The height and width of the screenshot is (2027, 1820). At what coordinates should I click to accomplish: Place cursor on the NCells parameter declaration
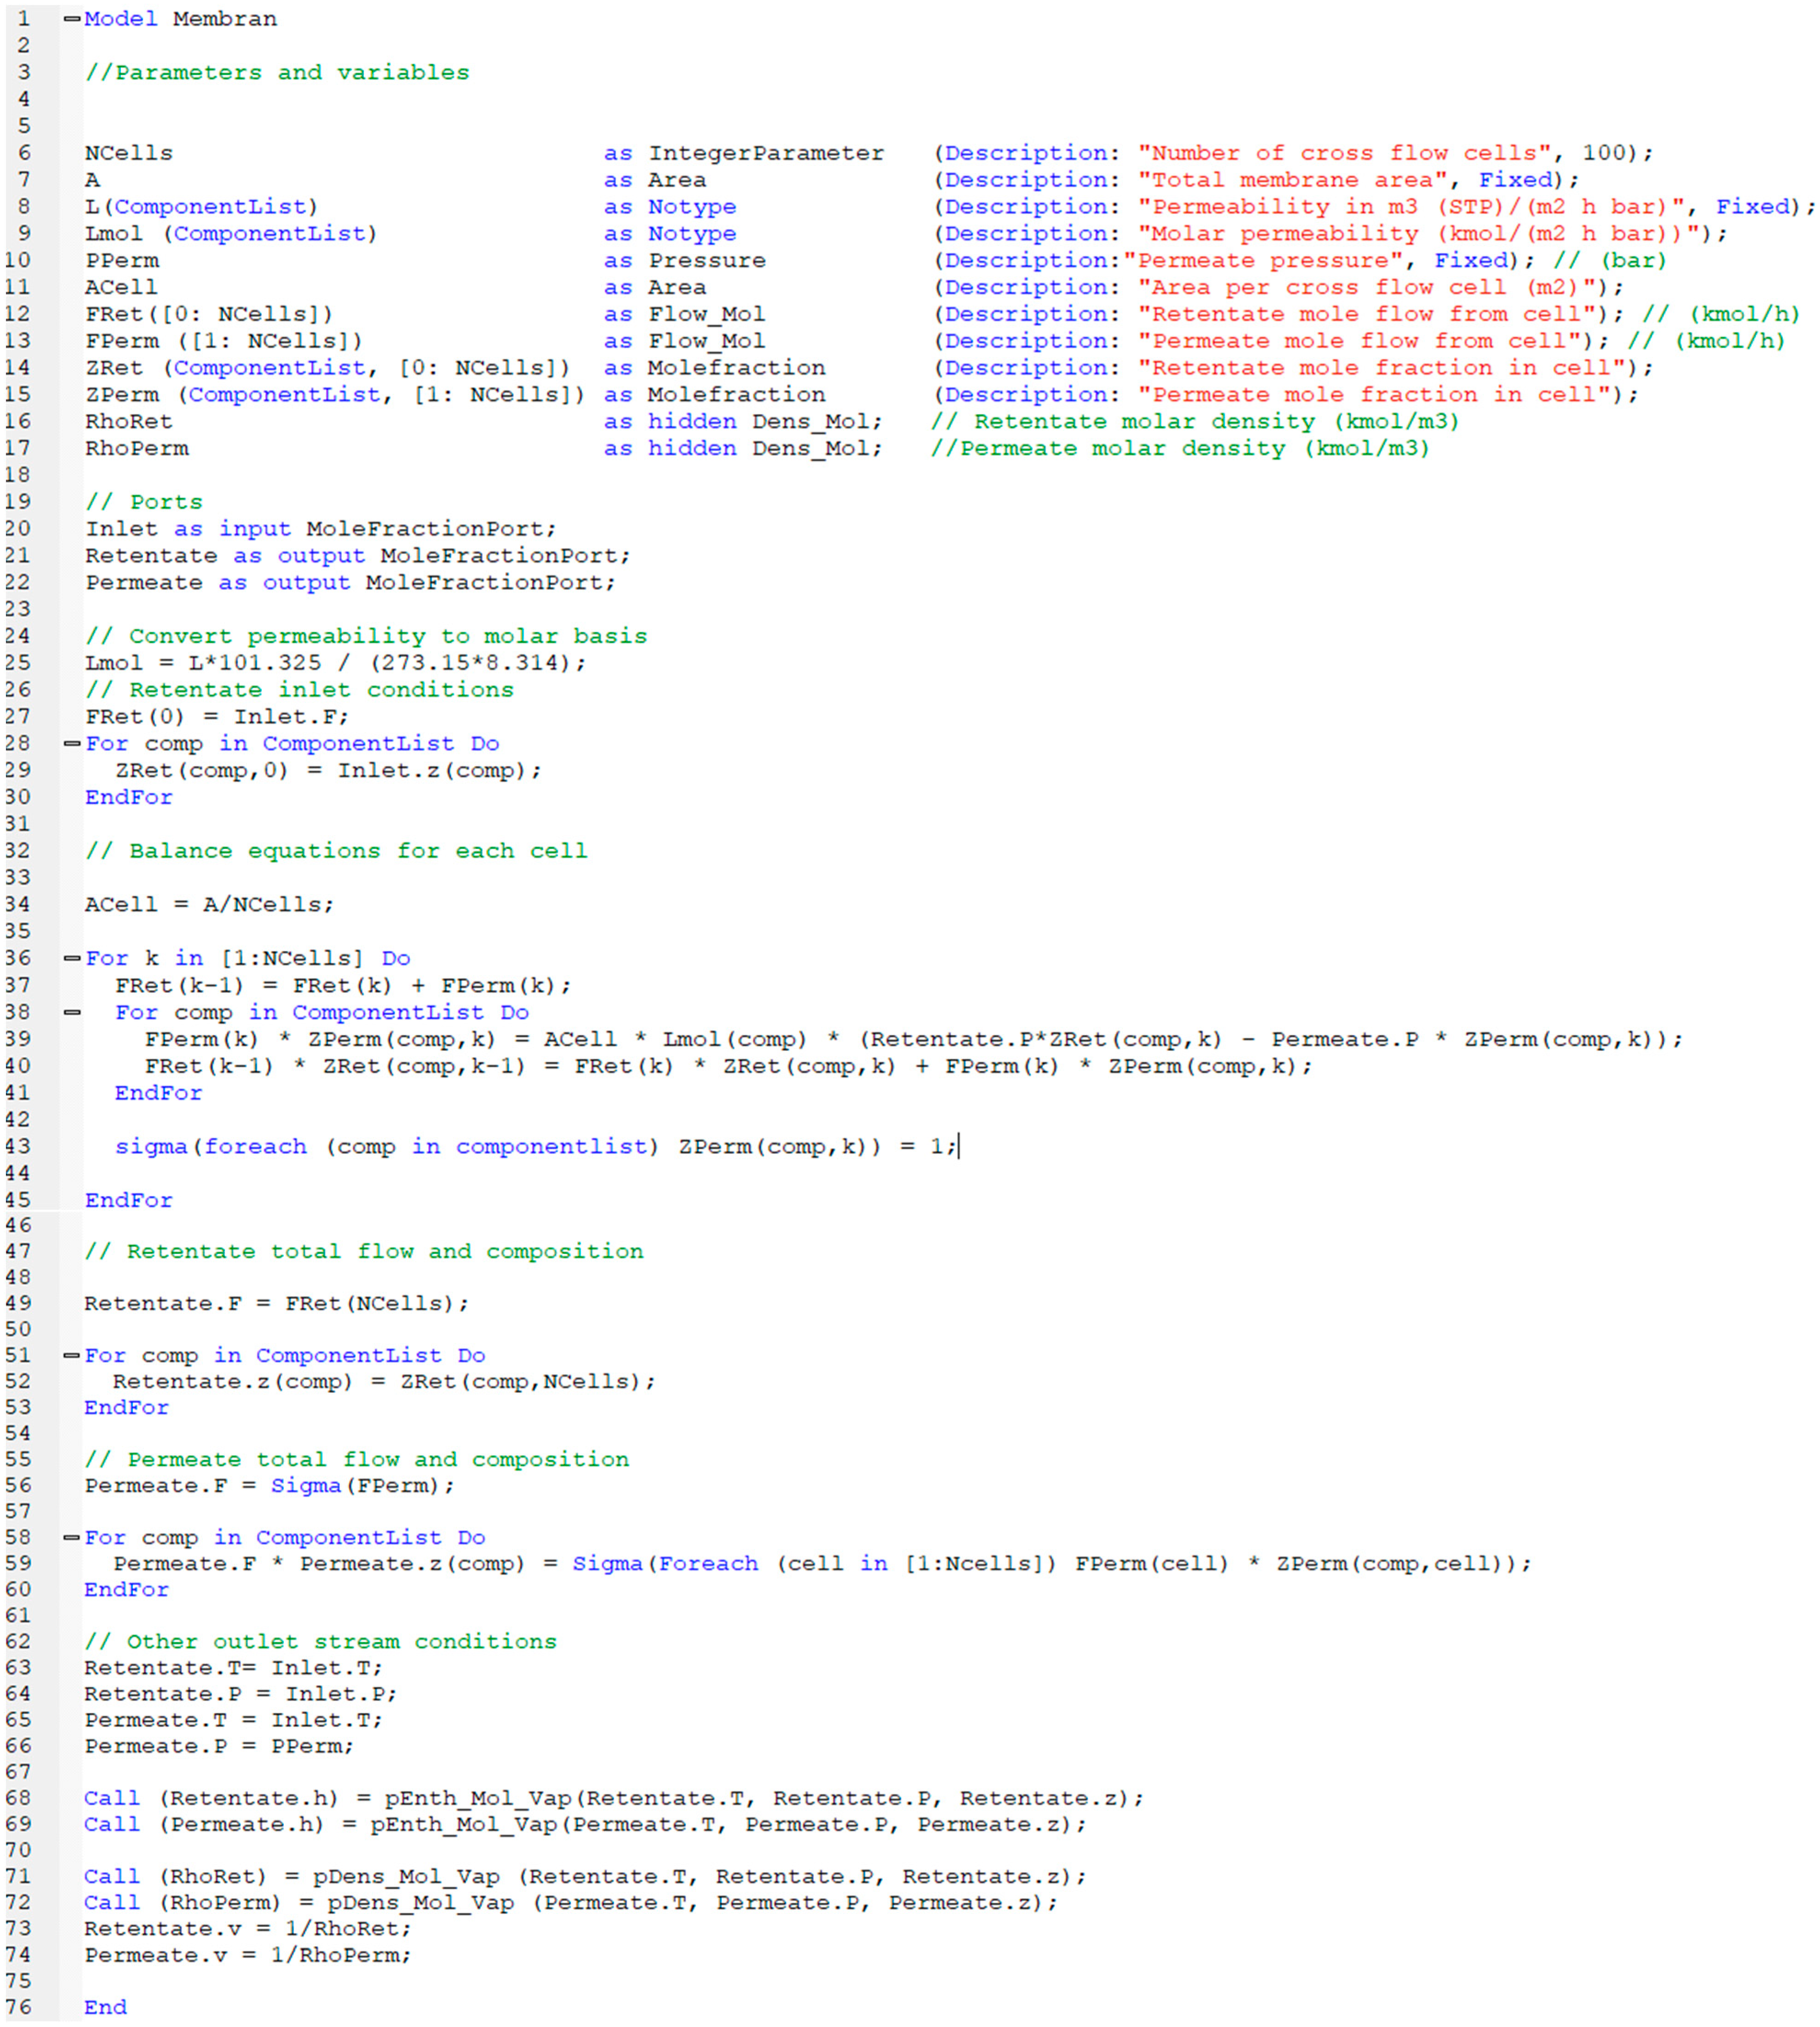pyautogui.click(x=129, y=153)
